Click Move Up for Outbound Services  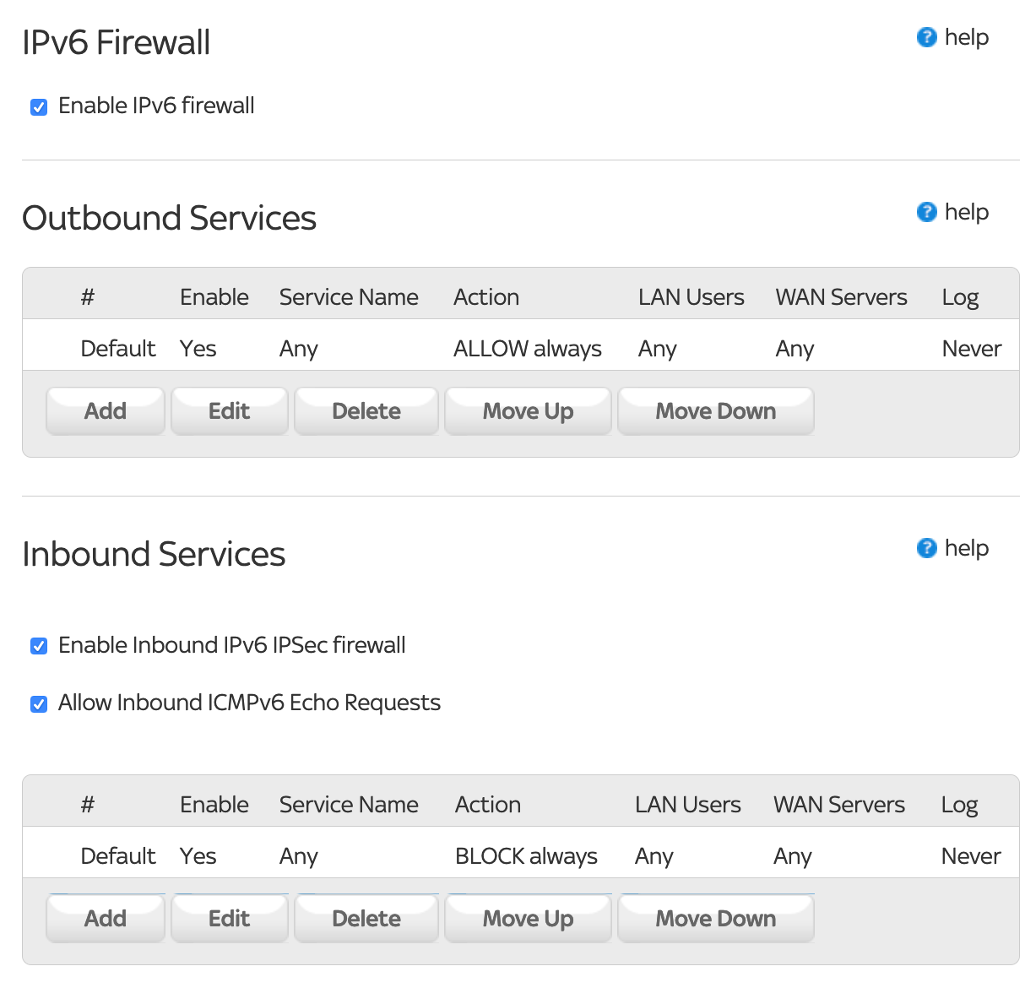[528, 411]
